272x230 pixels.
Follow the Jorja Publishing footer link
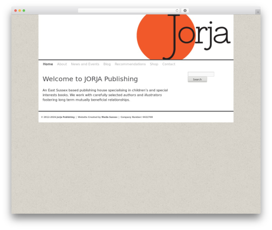[65, 117]
